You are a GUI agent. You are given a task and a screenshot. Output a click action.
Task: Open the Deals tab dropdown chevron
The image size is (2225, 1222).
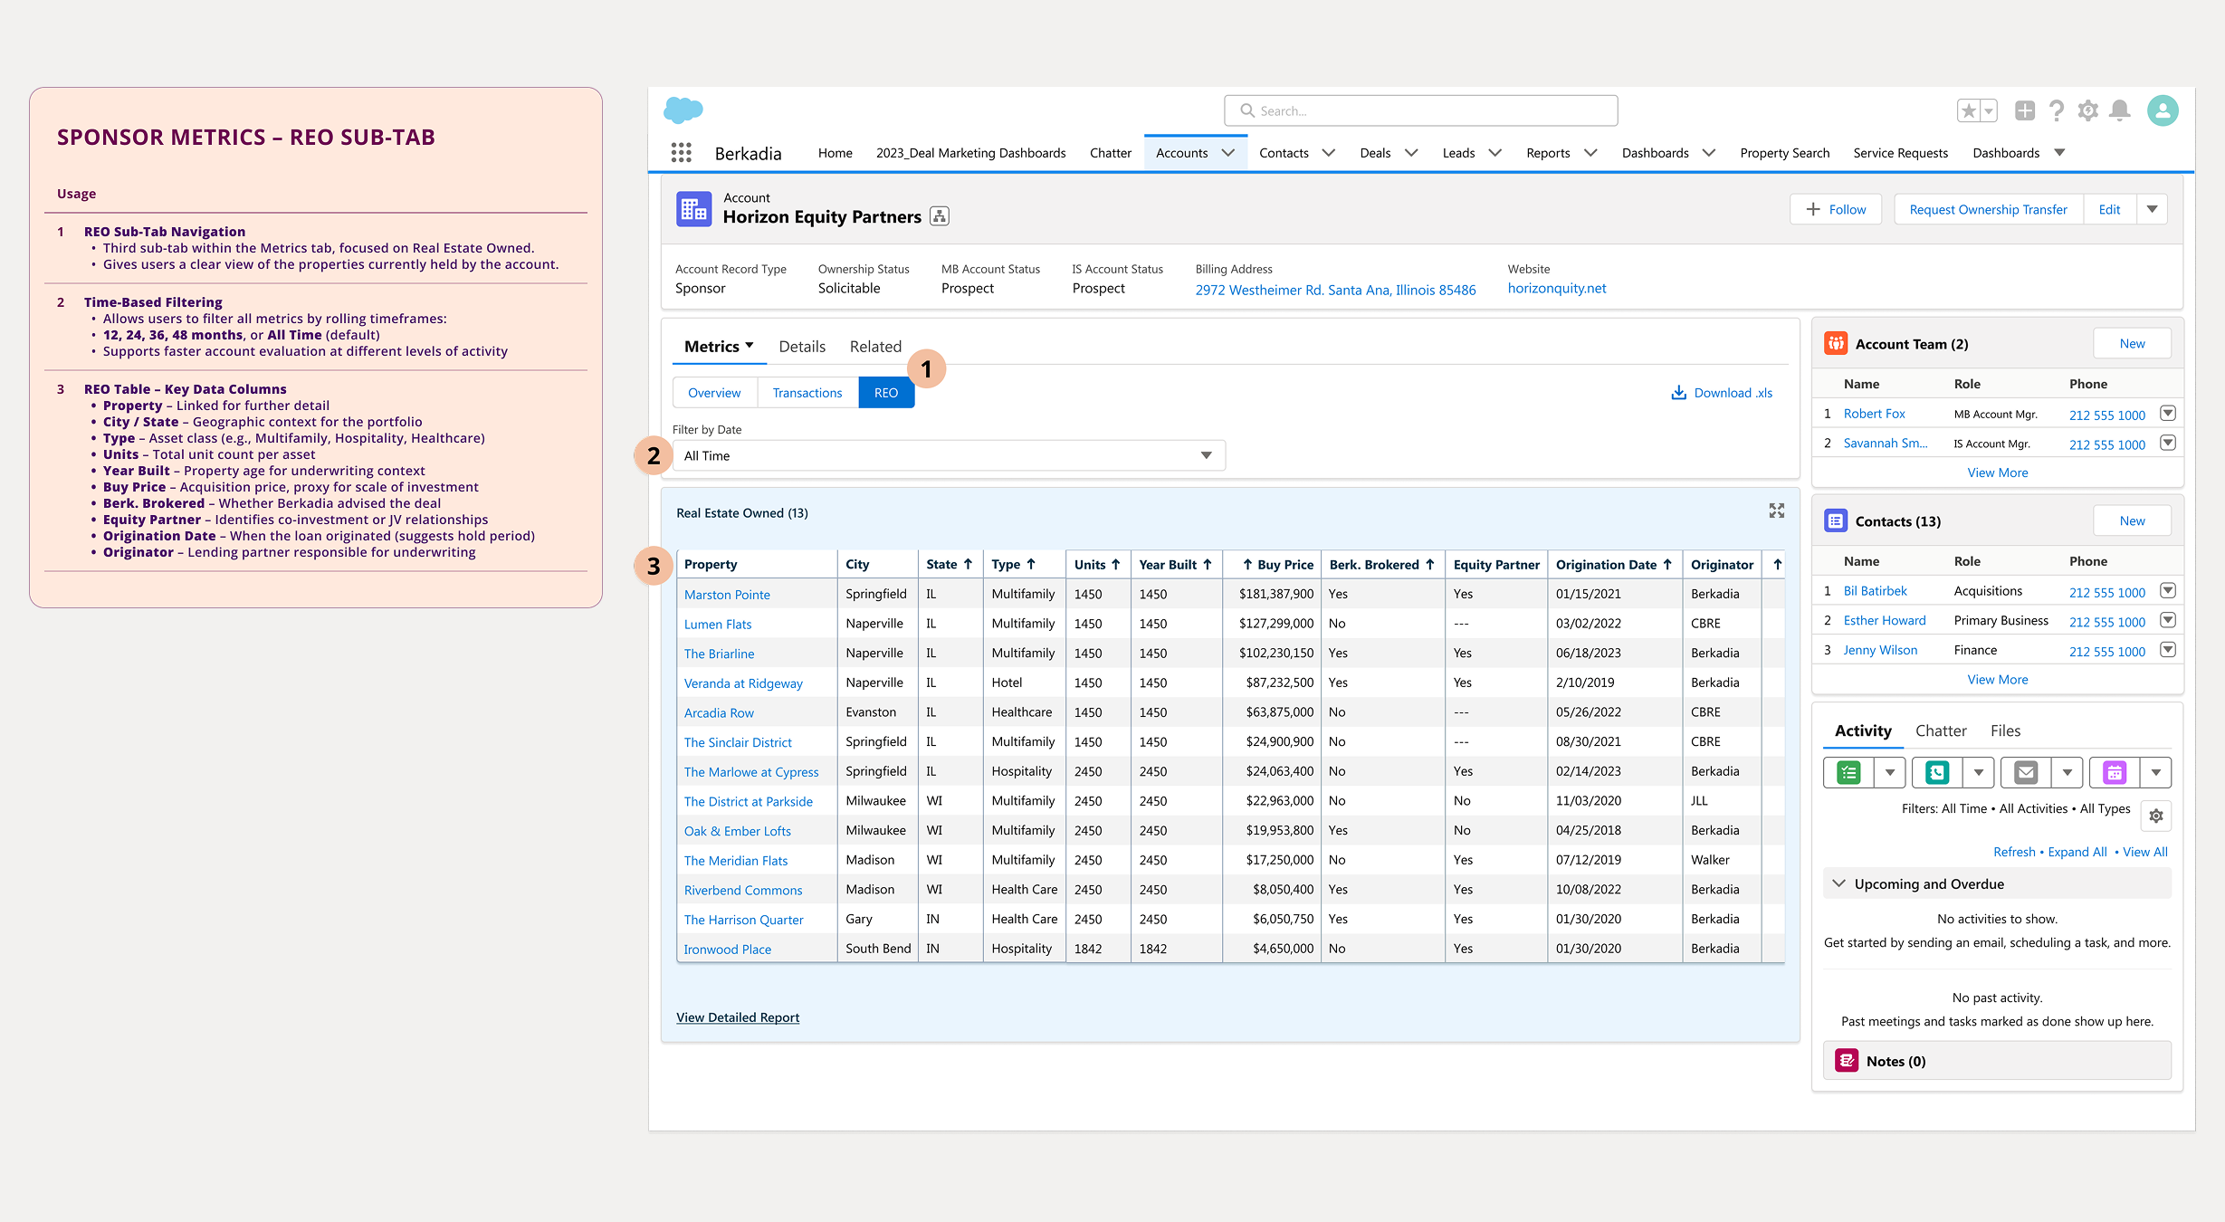1411,153
